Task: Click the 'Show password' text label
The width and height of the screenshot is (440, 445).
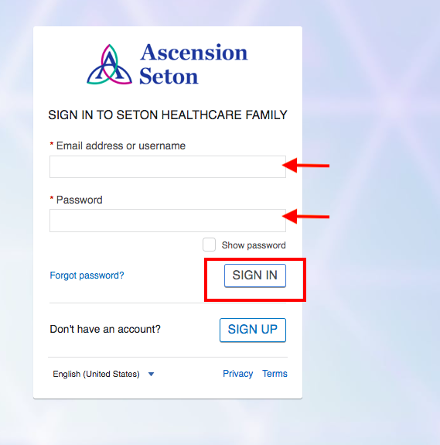Action: point(254,245)
